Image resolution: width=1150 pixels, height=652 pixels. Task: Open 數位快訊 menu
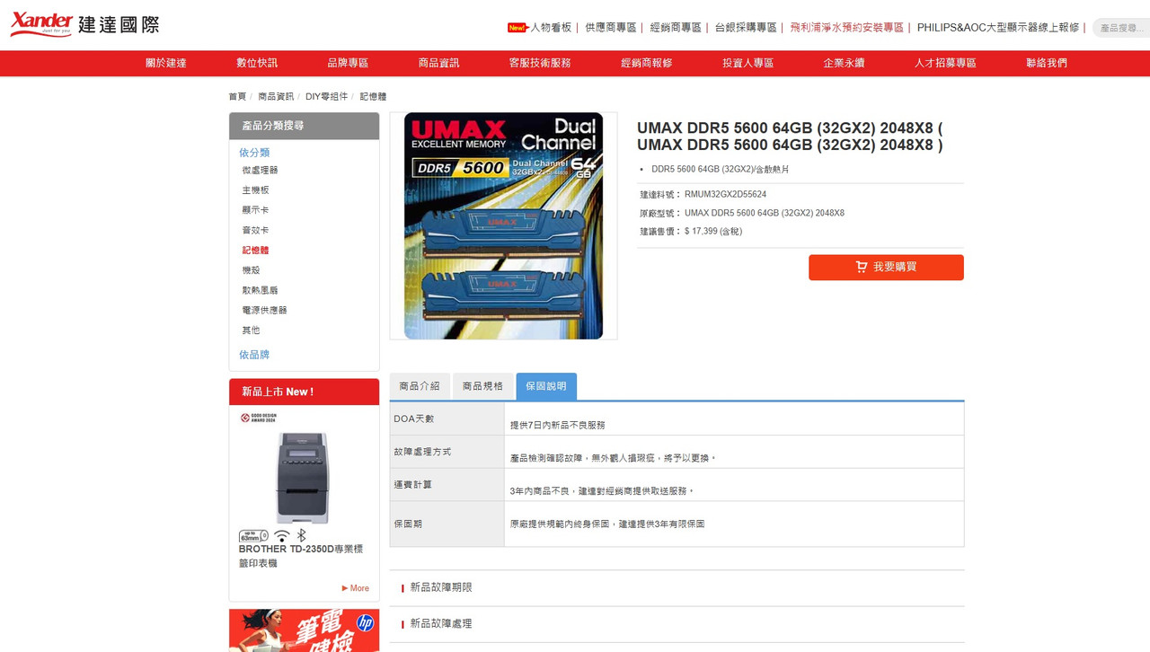pyautogui.click(x=257, y=63)
